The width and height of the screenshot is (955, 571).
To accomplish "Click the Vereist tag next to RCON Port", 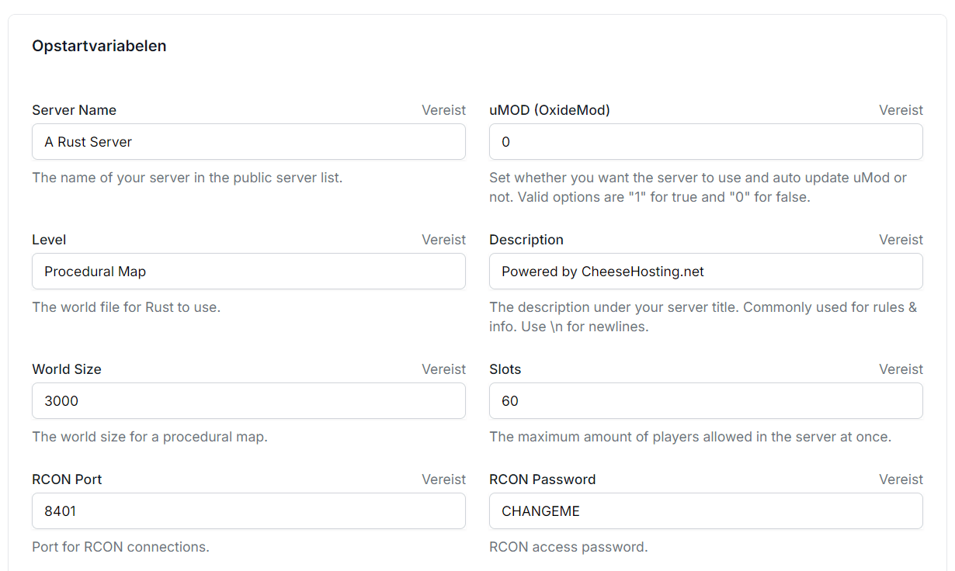I will coord(443,479).
